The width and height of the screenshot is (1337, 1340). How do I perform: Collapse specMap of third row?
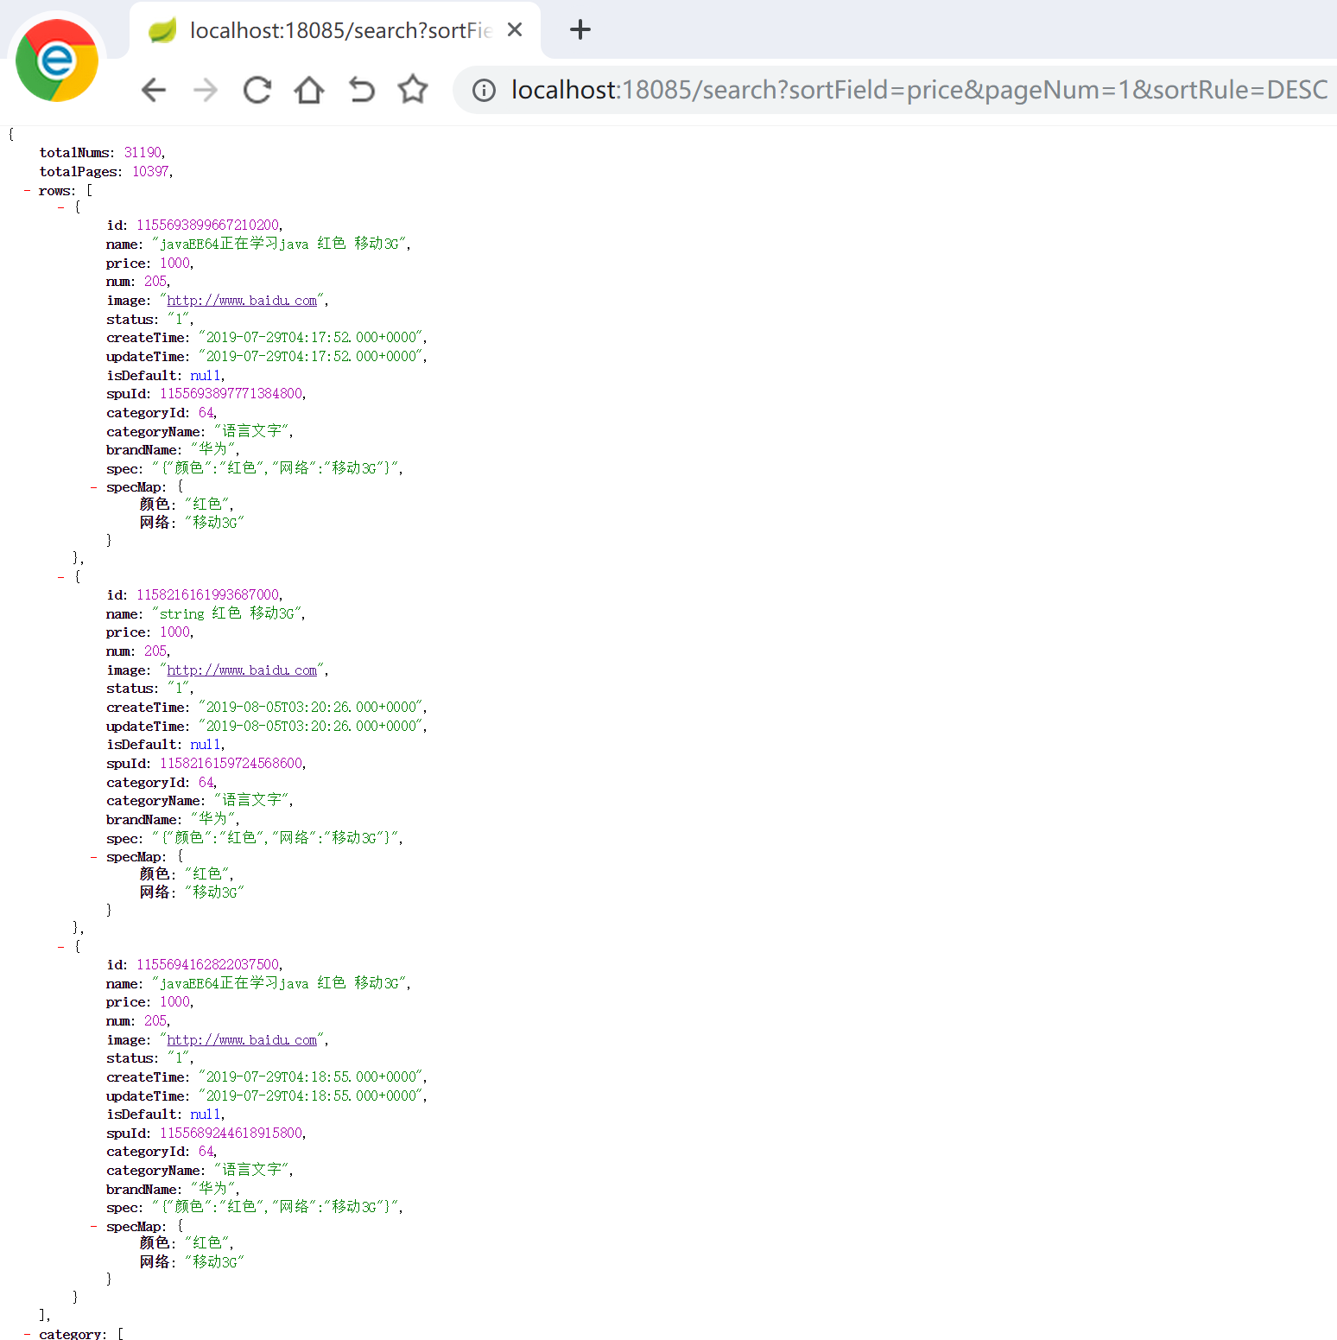coord(93,1227)
